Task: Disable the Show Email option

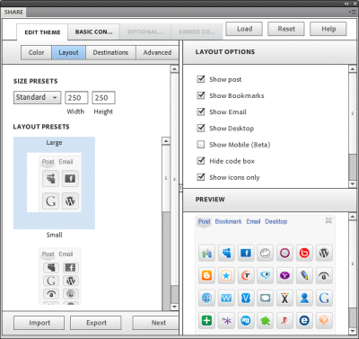Action: [201, 112]
